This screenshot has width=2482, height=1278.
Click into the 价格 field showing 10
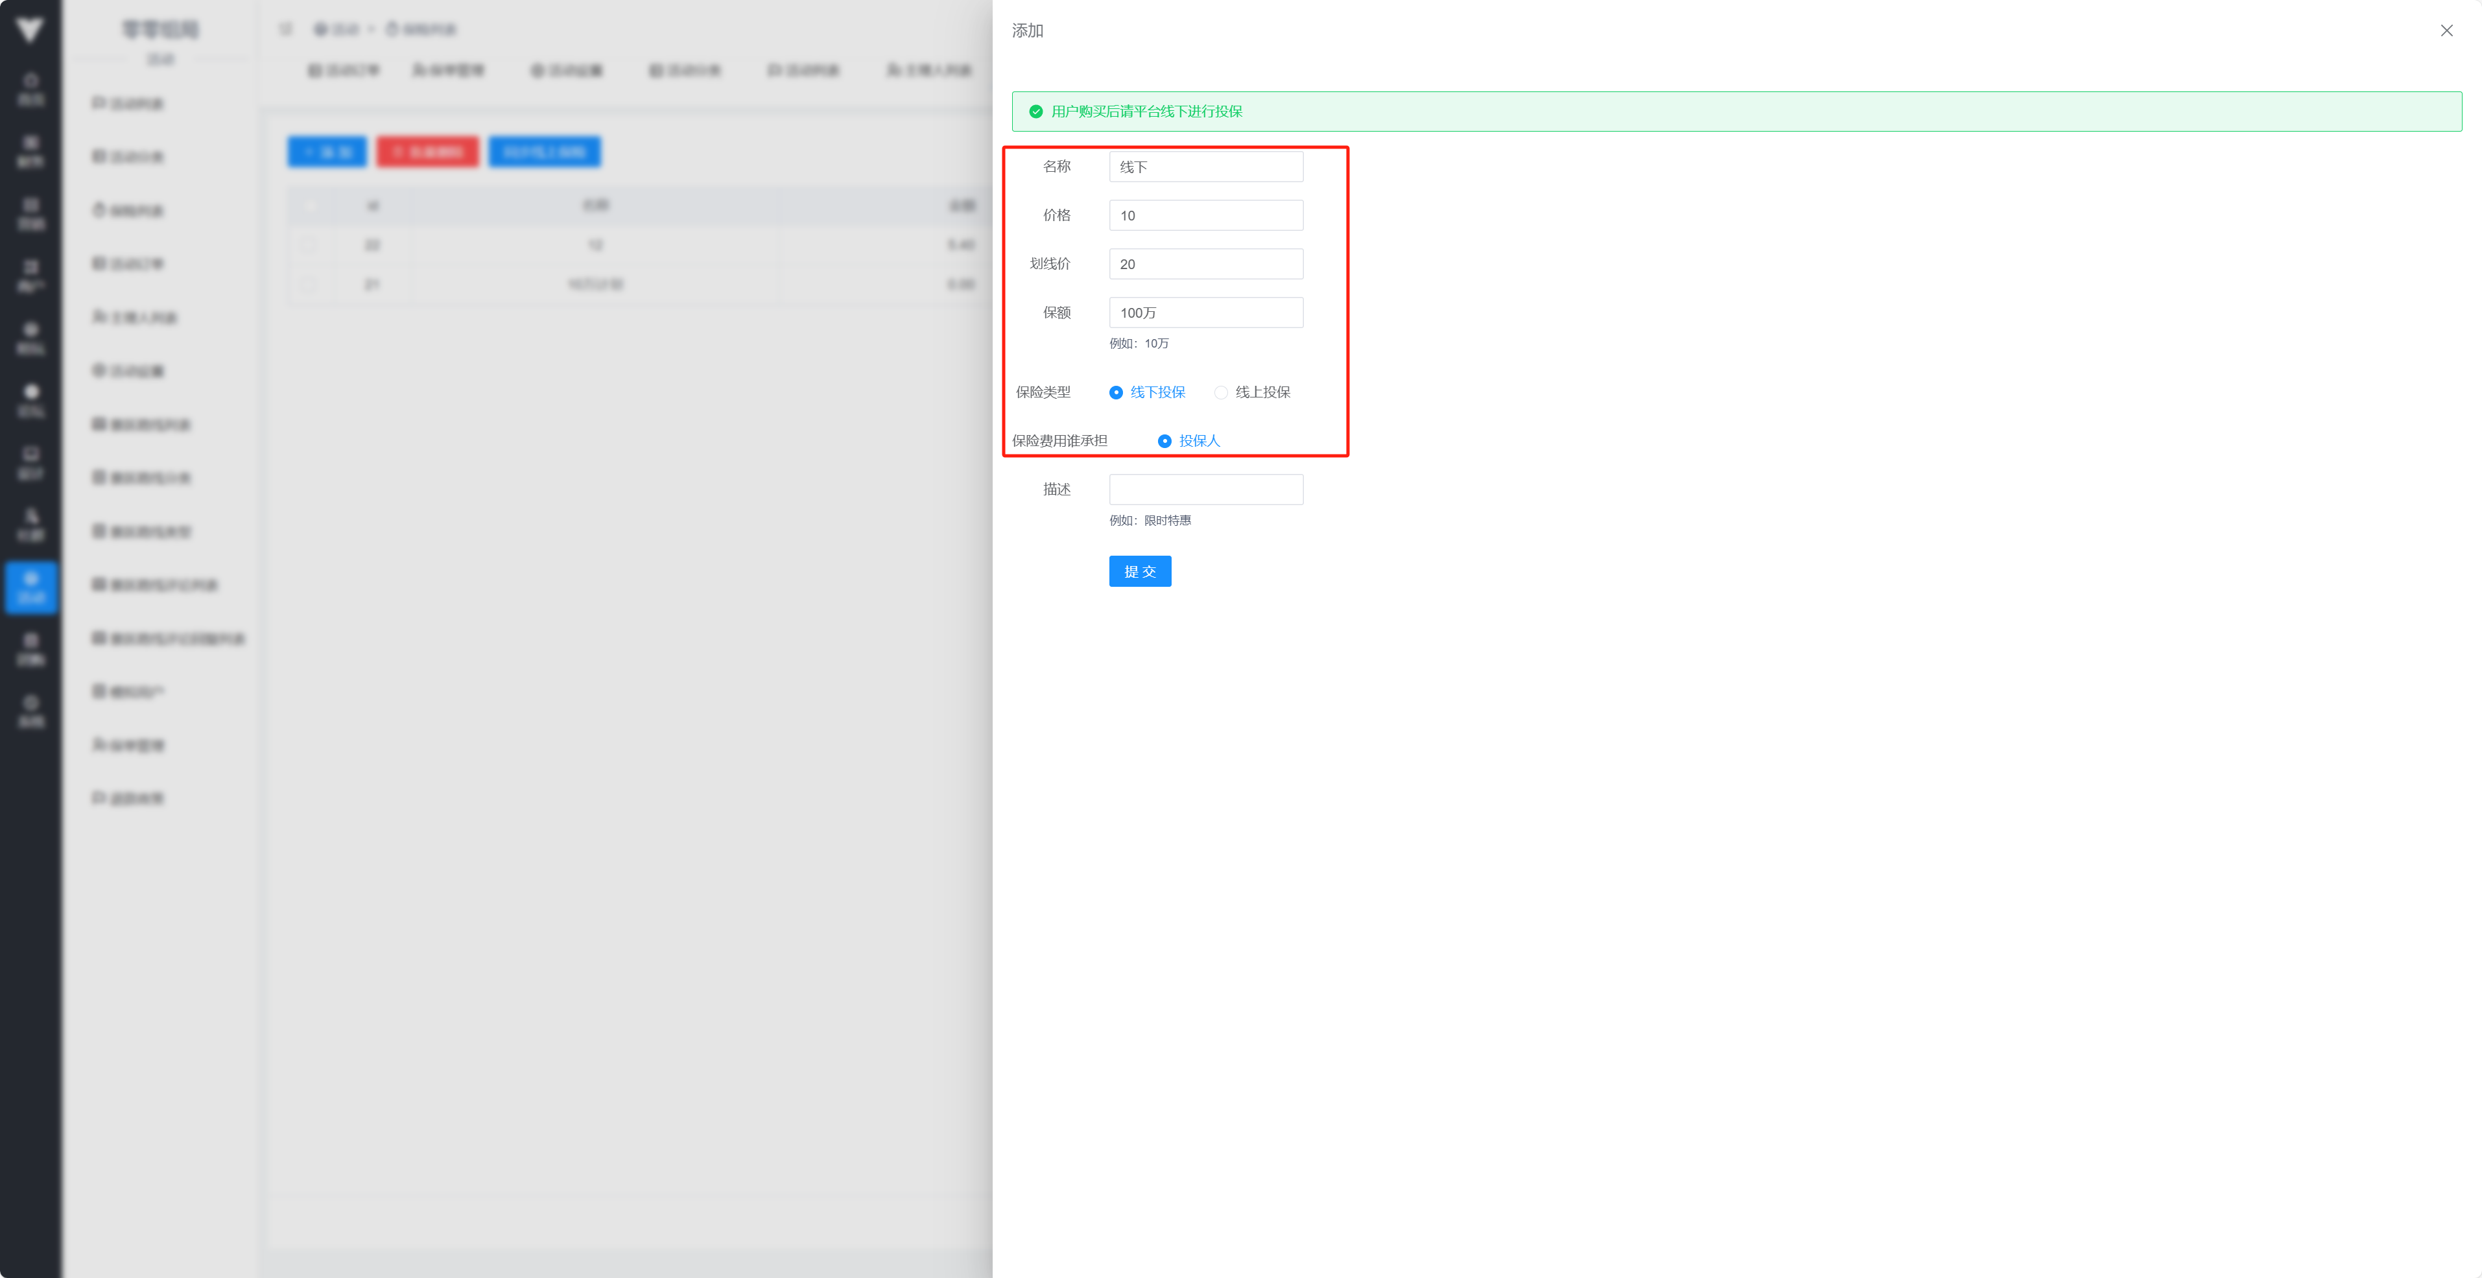[x=1205, y=215]
